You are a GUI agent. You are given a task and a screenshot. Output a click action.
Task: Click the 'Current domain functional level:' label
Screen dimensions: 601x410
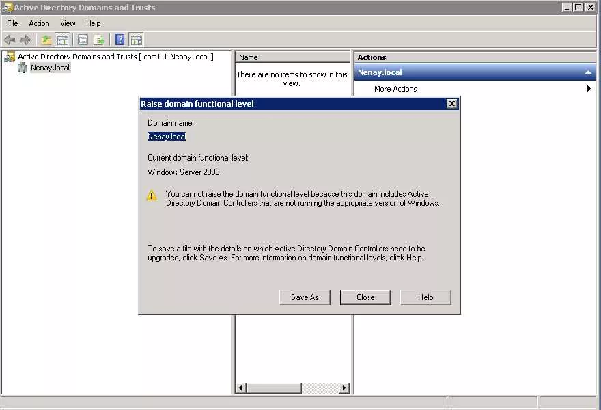coord(198,158)
